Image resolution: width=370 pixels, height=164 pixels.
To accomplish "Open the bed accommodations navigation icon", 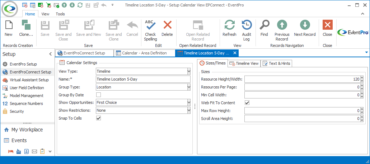I will [11, 151].
